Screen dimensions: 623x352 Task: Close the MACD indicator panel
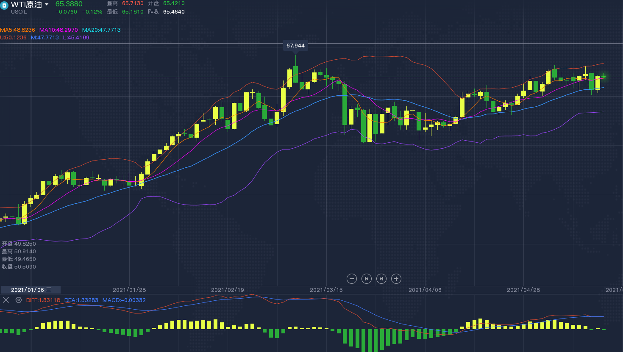coord(6,300)
